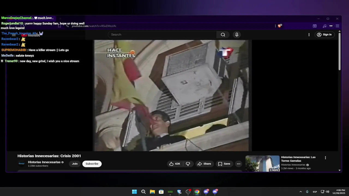
Task: Open the browser media playlist music-note icon
Action: [x=324, y=26]
